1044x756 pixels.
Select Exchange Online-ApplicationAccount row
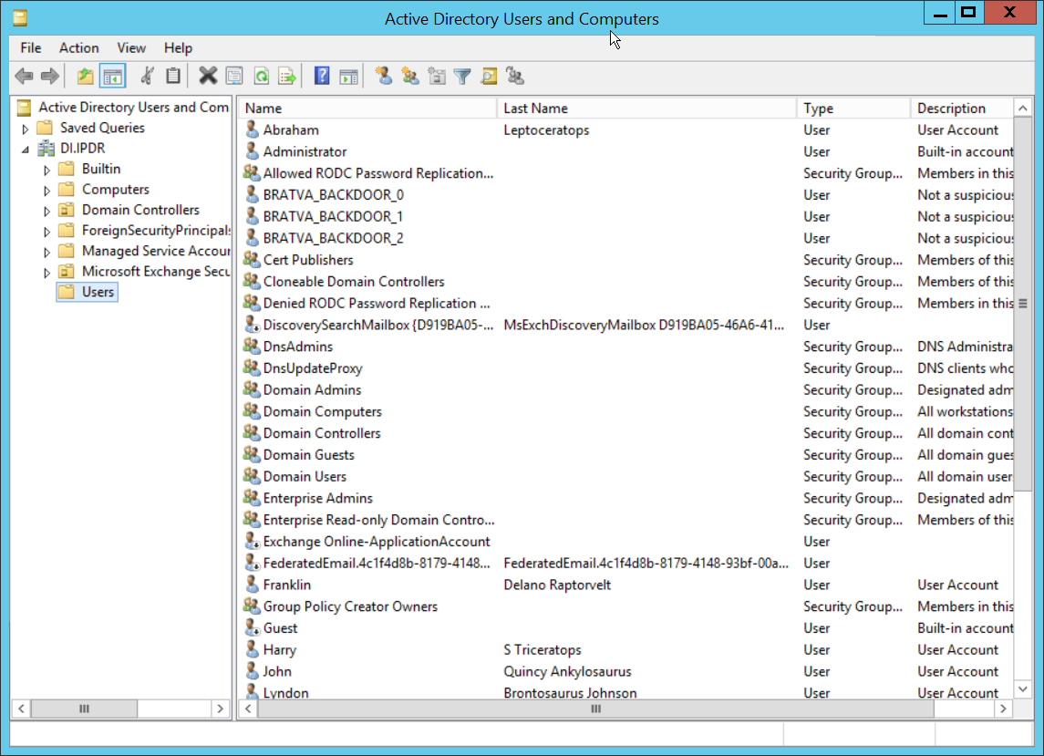coord(625,541)
